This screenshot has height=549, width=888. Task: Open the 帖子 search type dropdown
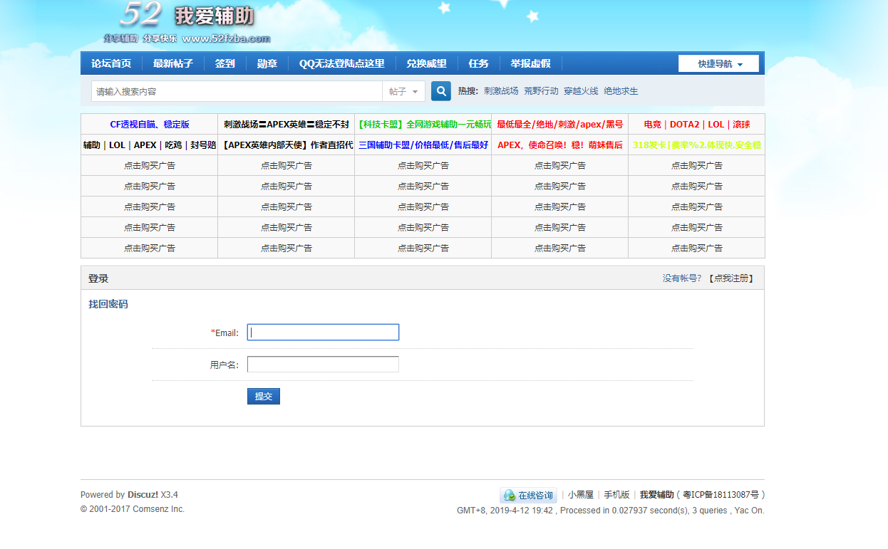[x=403, y=91]
